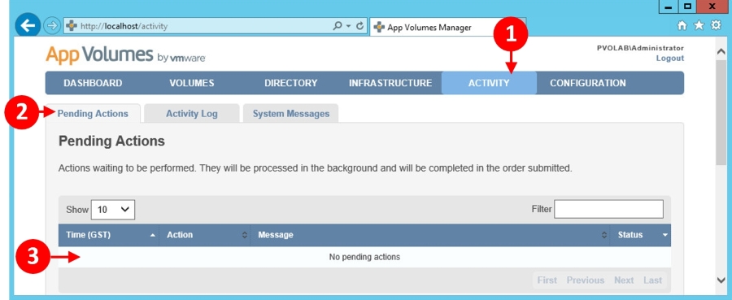Open the DIRECTORY menu
The image size is (732, 300).
tap(291, 83)
